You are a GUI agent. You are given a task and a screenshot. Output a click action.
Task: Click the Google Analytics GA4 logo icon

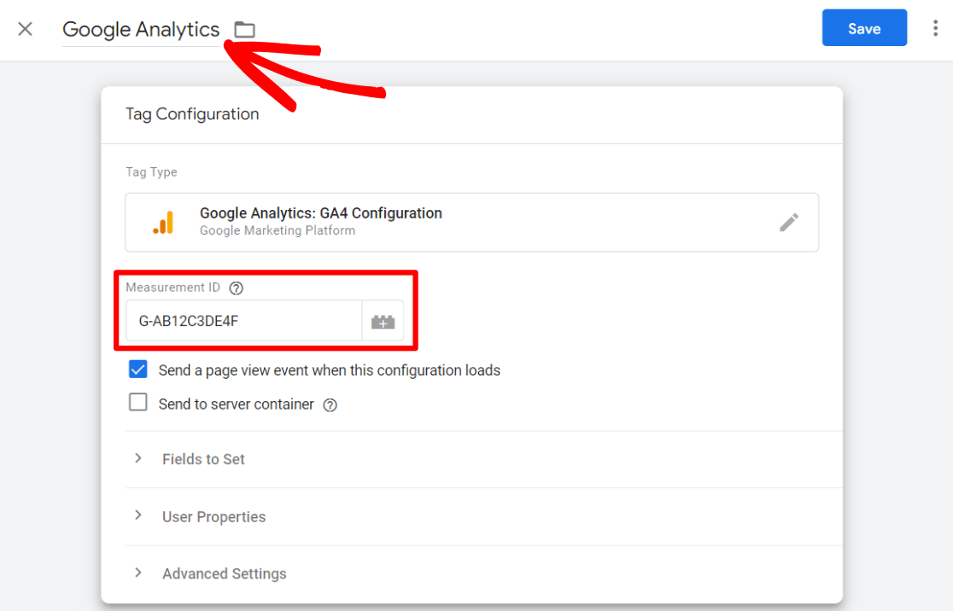point(164,222)
